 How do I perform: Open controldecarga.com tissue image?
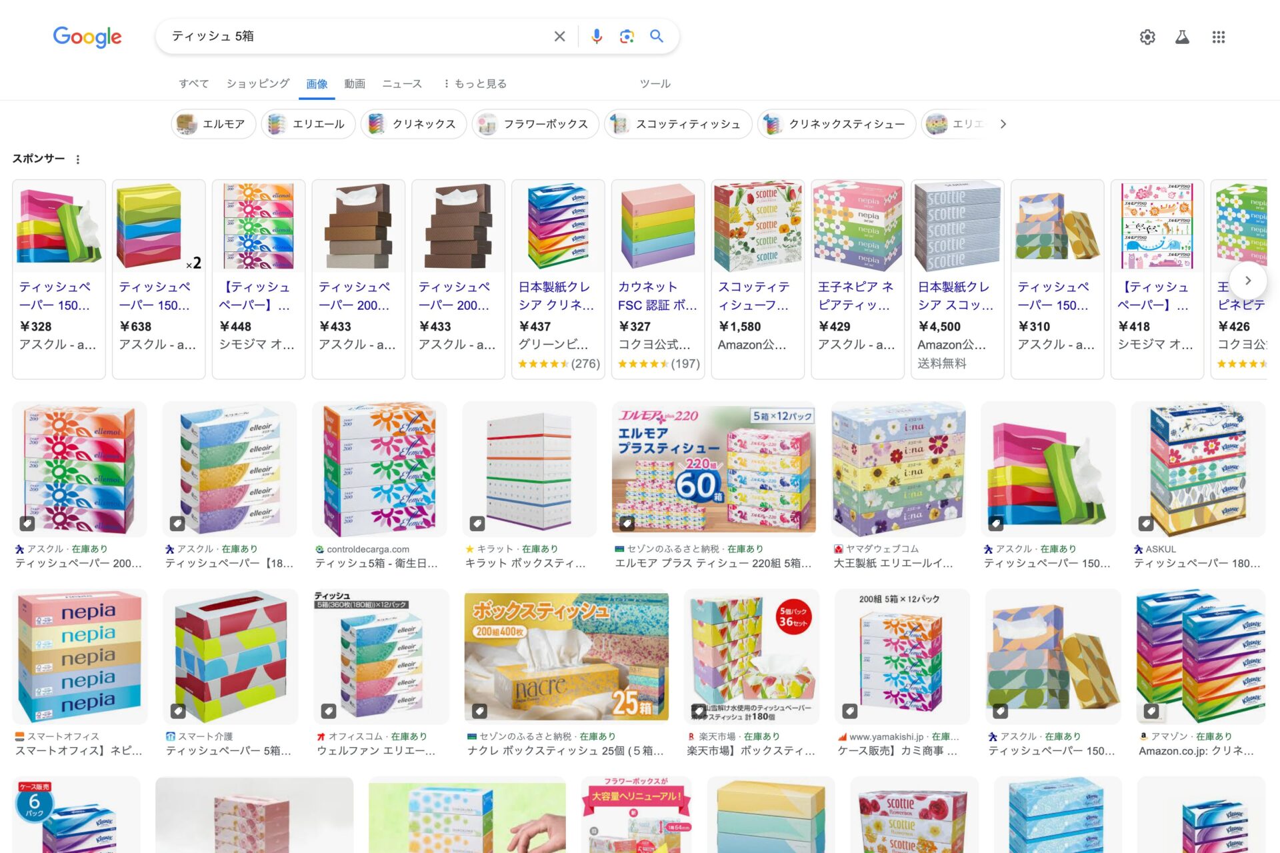click(x=379, y=469)
